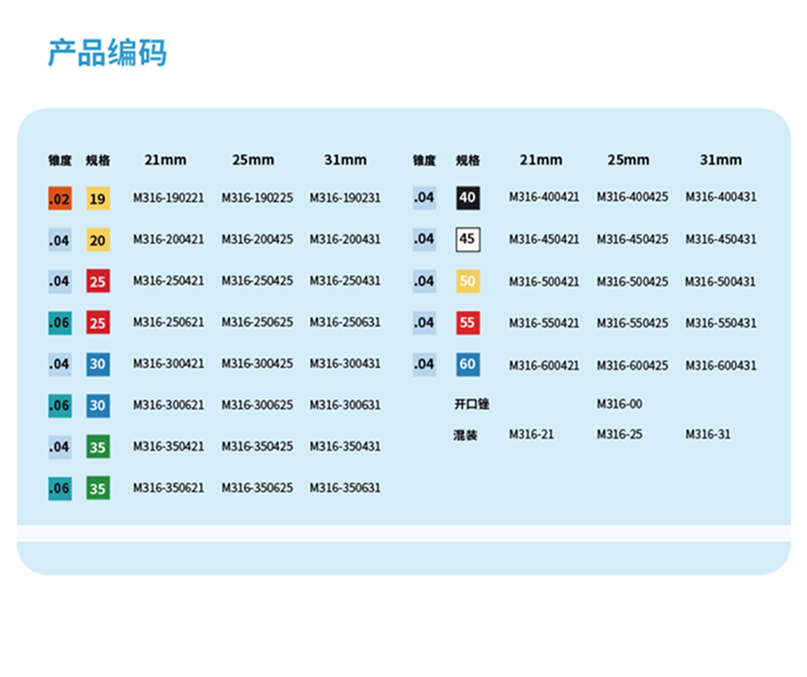Click the 产品编码 heading
Image resolution: width=807 pixels, height=677 pixels.
(107, 53)
